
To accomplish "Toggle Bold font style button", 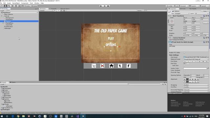I will (x=185, y=61).
